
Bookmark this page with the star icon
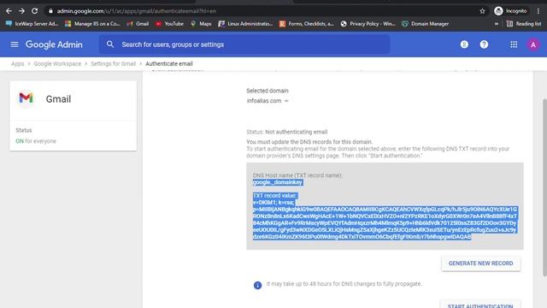tap(482, 11)
